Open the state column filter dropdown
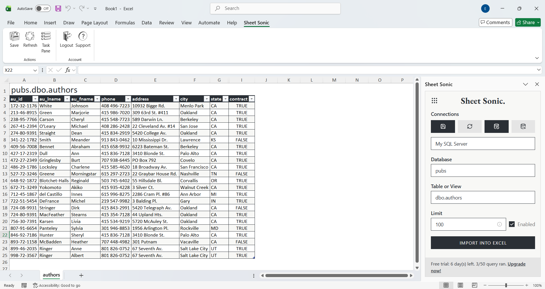 pyautogui.click(x=225, y=99)
